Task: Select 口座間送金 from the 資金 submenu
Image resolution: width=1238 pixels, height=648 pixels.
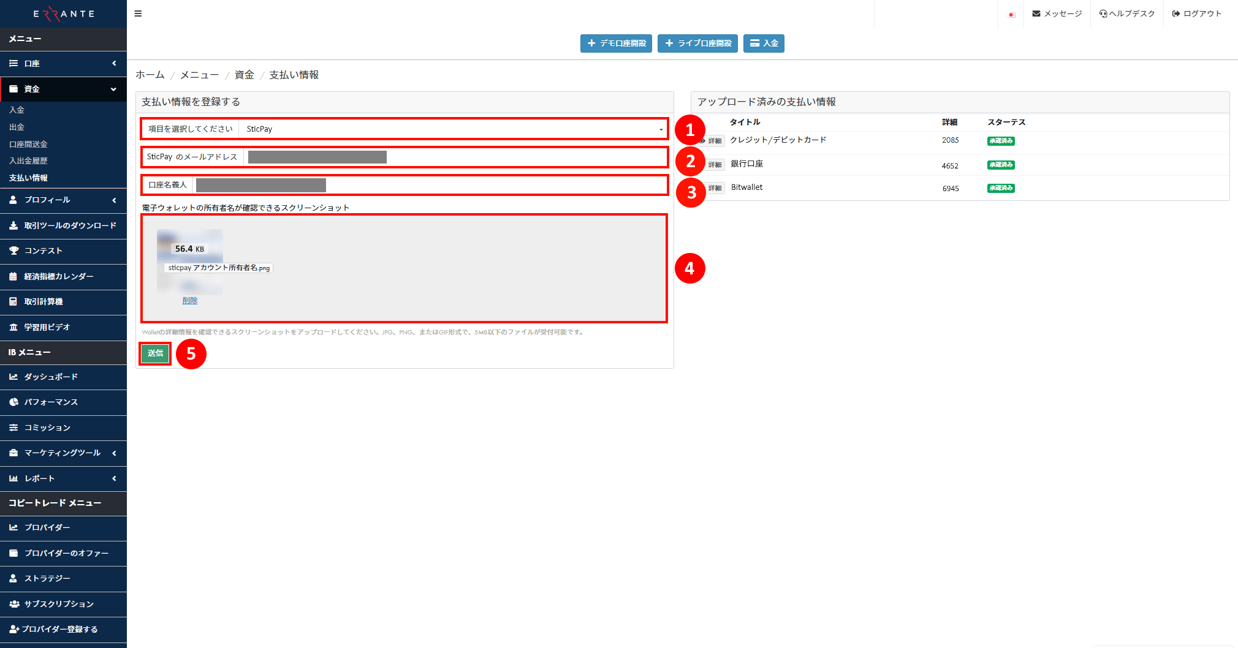Action: click(x=28, y=145)
